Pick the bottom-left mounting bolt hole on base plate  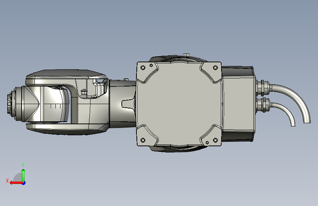point(143,140)
